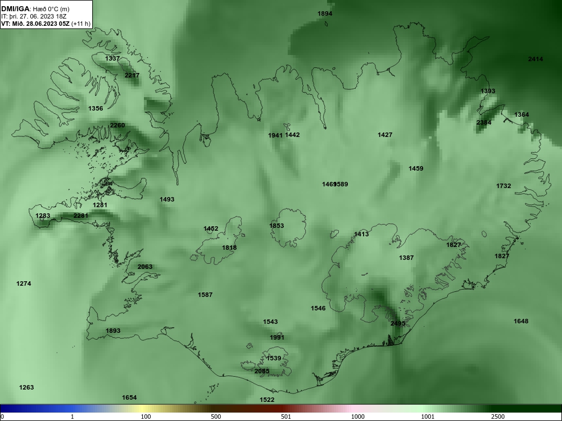Click the 1493 height label
562x421 pixels.
coord(167,199)
